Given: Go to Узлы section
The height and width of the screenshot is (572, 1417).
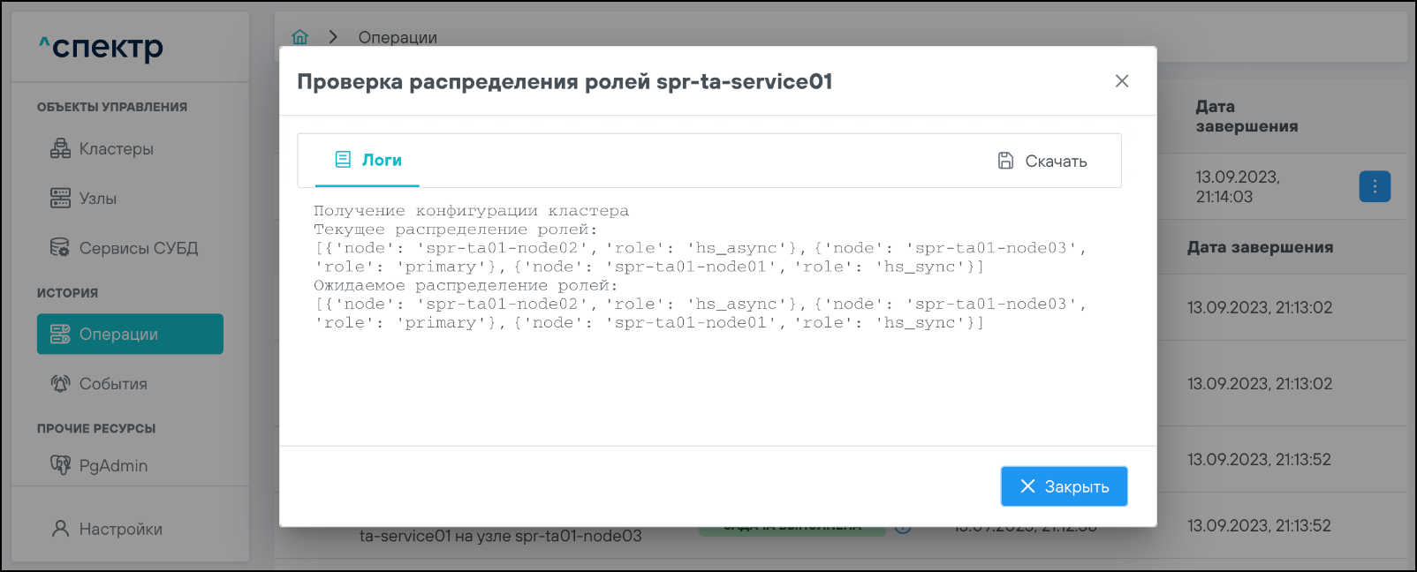Looking at the screenshot, I should pos(97,199).
